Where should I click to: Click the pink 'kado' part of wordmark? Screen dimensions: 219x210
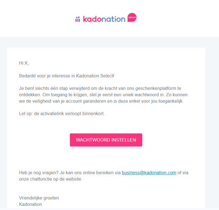click(x=92, y=19)
